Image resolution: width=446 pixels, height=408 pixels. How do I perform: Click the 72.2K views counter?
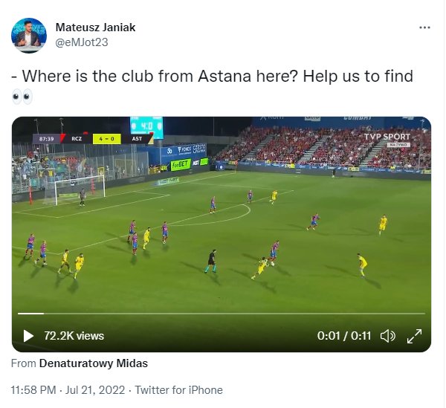74,336
